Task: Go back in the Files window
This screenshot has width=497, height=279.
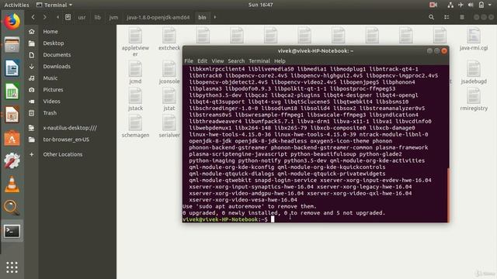Action: [33, 17]
